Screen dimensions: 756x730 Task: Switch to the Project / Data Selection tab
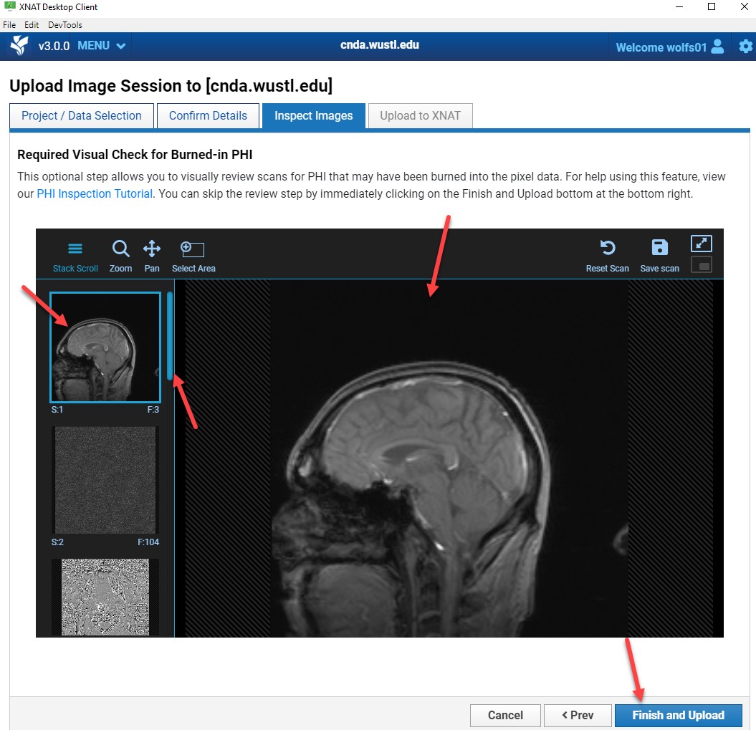(81, 115)
